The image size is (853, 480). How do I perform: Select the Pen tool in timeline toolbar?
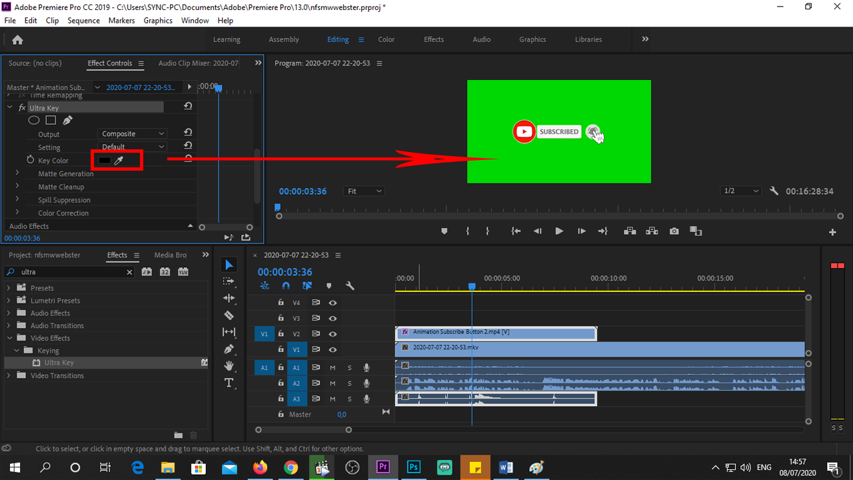pyautogui.click(x=229, y=349)
